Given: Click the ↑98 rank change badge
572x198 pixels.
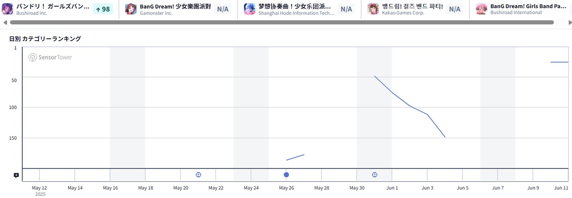Looking at the screenshot, I should point(102,9).
